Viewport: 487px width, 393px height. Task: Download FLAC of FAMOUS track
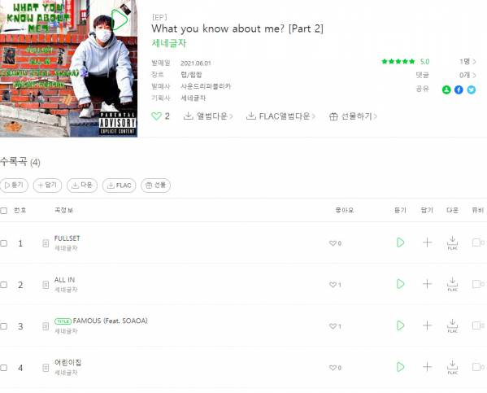[x=453, y=325]
